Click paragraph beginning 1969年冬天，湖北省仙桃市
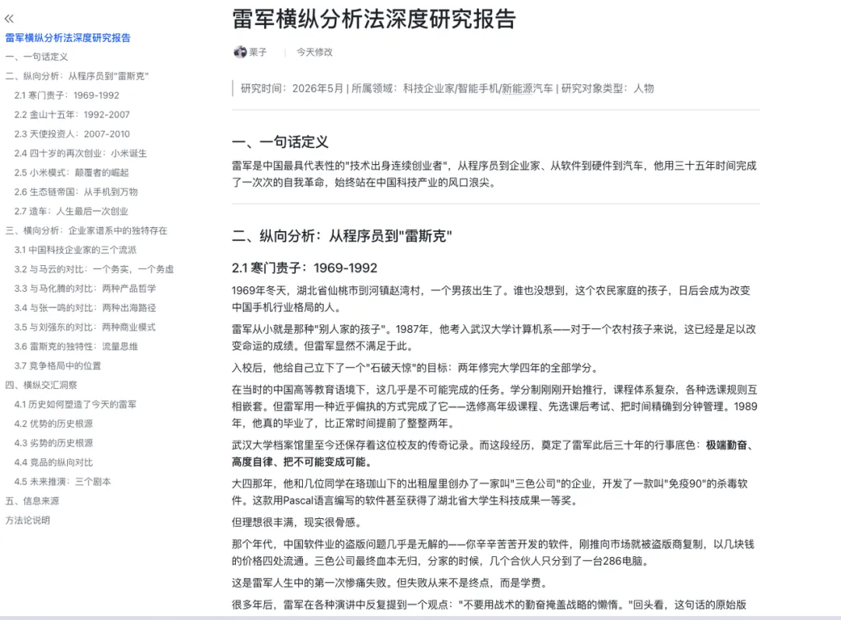The width and height of the screenshot is (841, 620). point(491,299)
